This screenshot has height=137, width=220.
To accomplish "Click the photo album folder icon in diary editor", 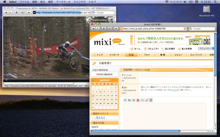I will (x=129, y=100).
